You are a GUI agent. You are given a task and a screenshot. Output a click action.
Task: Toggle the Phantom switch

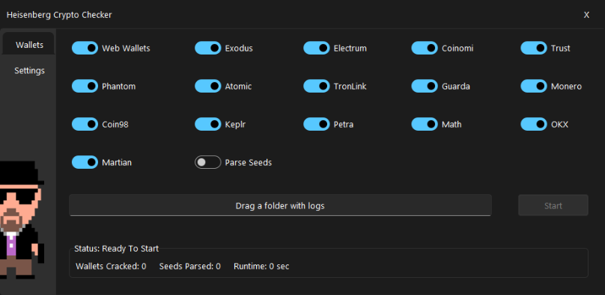(85, 86)
